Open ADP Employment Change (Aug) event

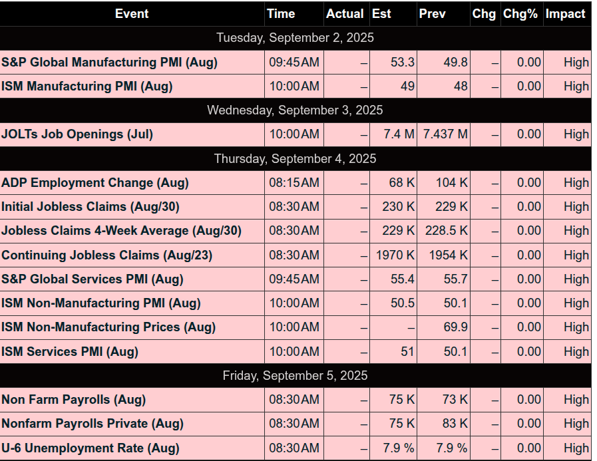95,183
